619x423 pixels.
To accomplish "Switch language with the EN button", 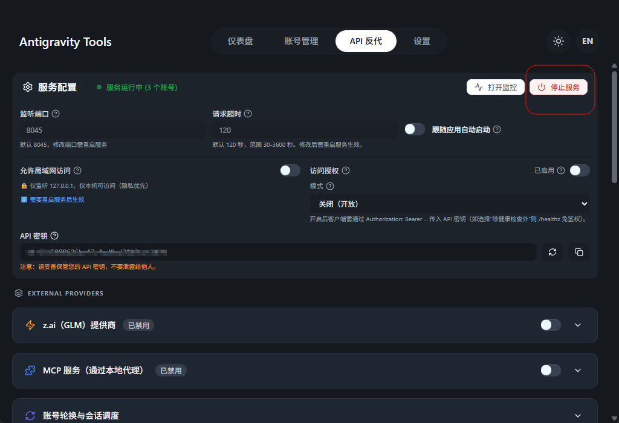I will (x=588, y=41).
